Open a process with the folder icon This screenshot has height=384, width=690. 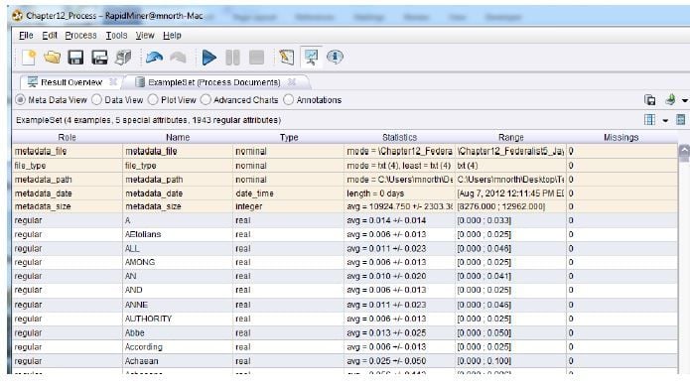pos(53,58)
